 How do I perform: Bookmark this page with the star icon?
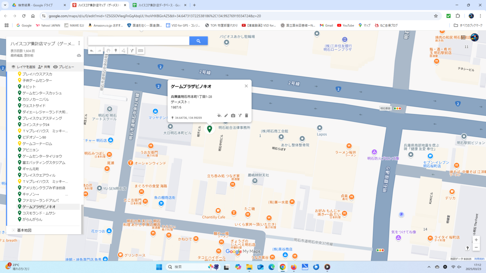click(436, 16)
